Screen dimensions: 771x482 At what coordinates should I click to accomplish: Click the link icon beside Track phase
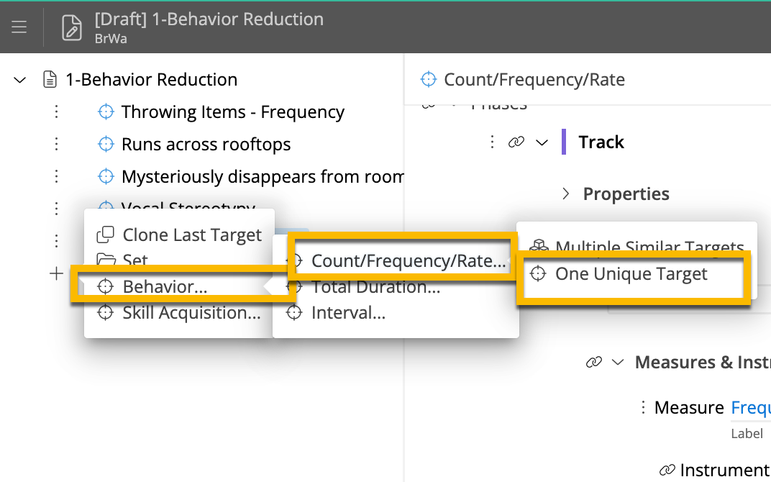(x=516, y=142)
